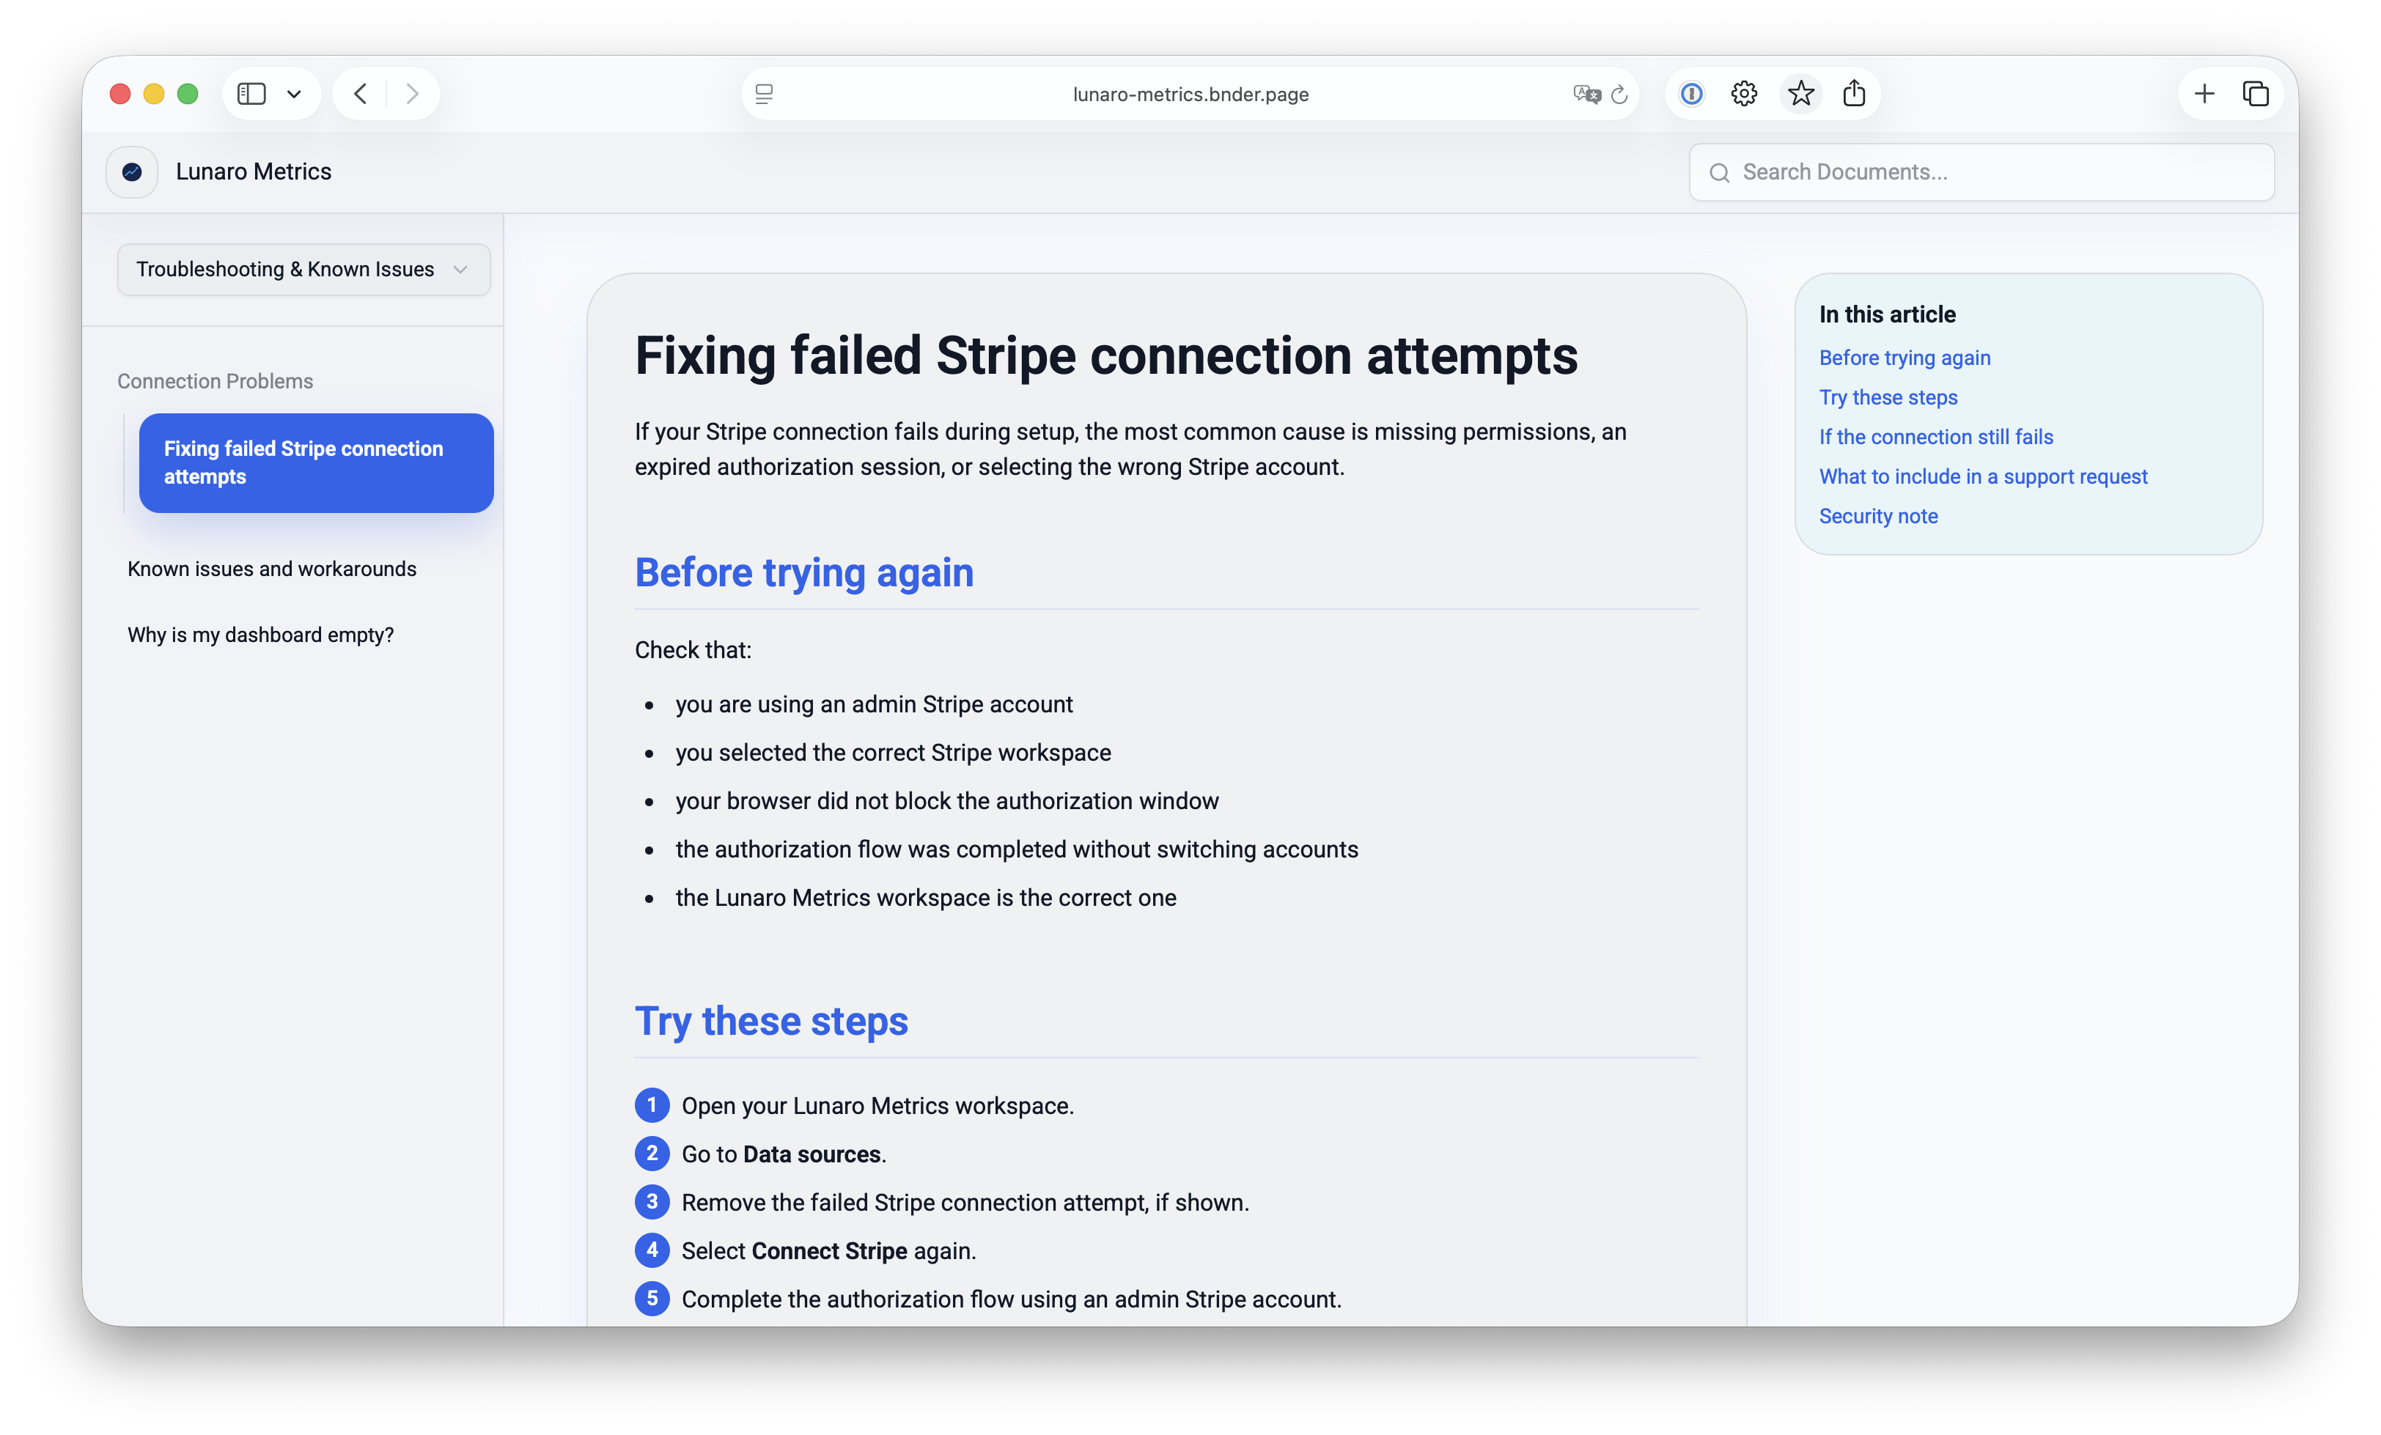Toggle the browser sidebar icon

coord(251,94)
